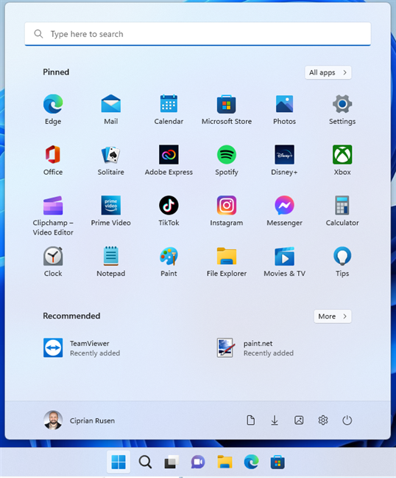Viewport: 396px width, 478px height.
Task: Open the Documents folder shortcut
Action: [250, 420]
